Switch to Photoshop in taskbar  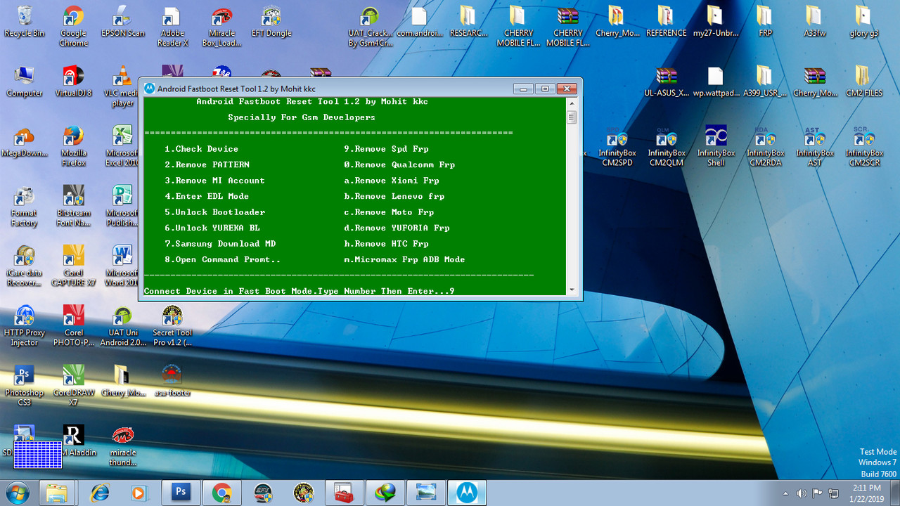181,493
